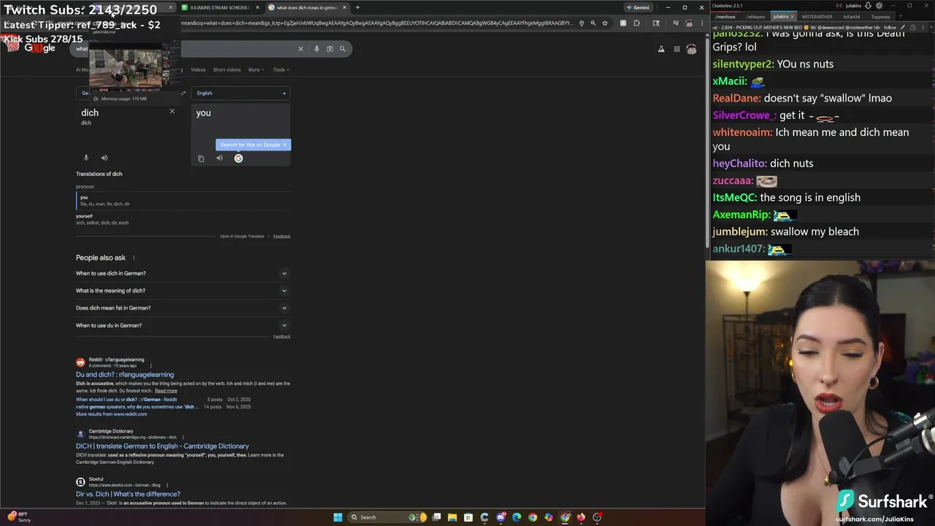Clear source text 'dich' in translator
Viewport: 935px width, 526px height.
pos(172,111)
